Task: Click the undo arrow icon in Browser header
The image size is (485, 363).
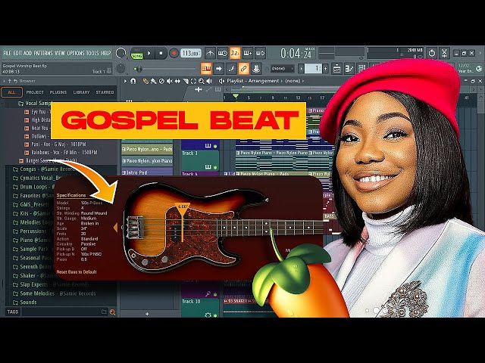Action: click(15, 81)
